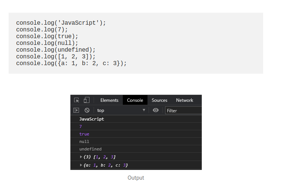
Task: Show the console sidebar panel
Action: pyautogui.click(x=76, y=110)
